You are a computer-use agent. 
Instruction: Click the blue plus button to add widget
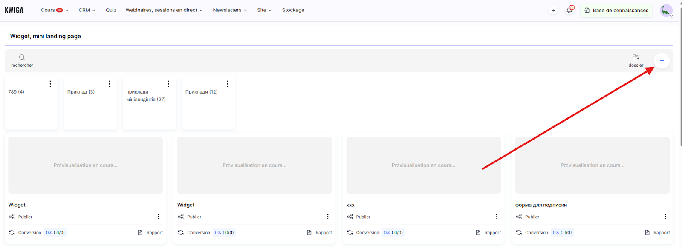tap(662, 61)
